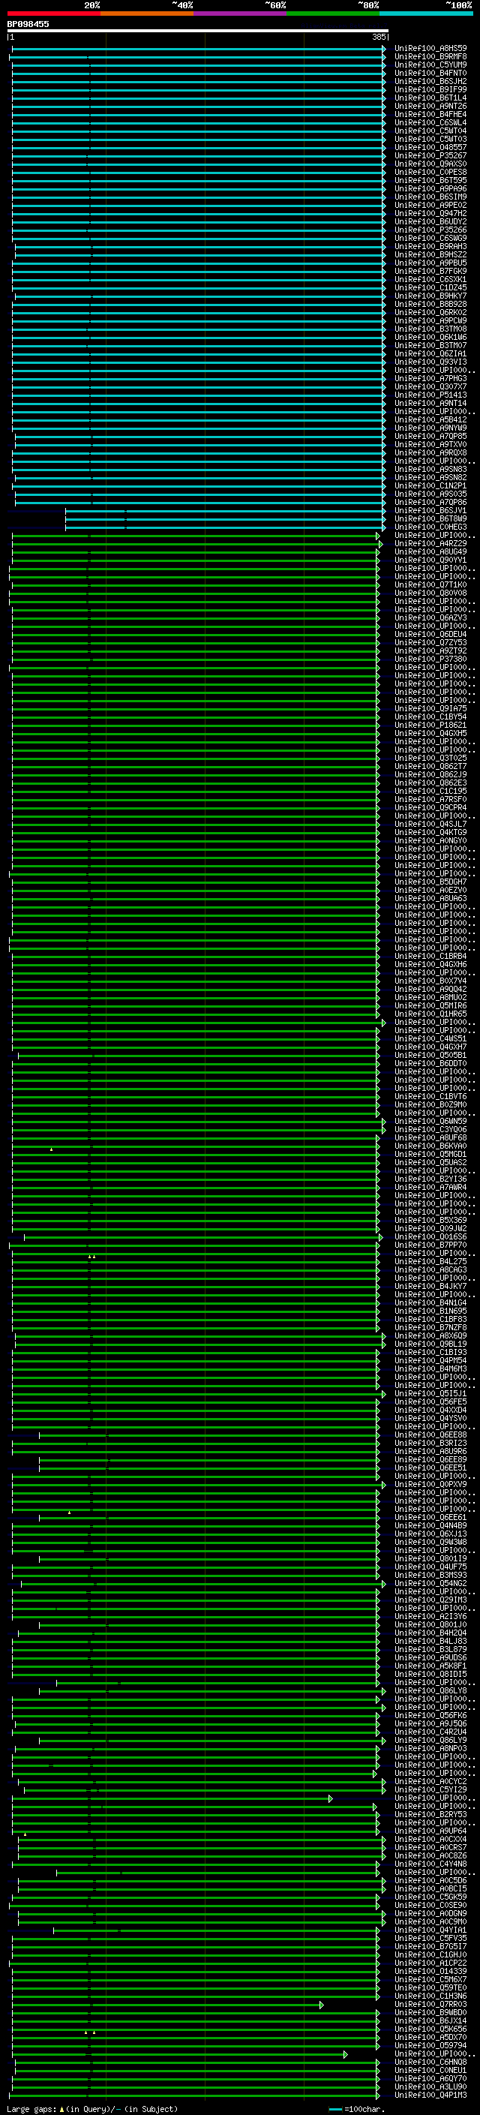
Task: Click hit UniRef100_A7QP86
Action: coord(430,503)
